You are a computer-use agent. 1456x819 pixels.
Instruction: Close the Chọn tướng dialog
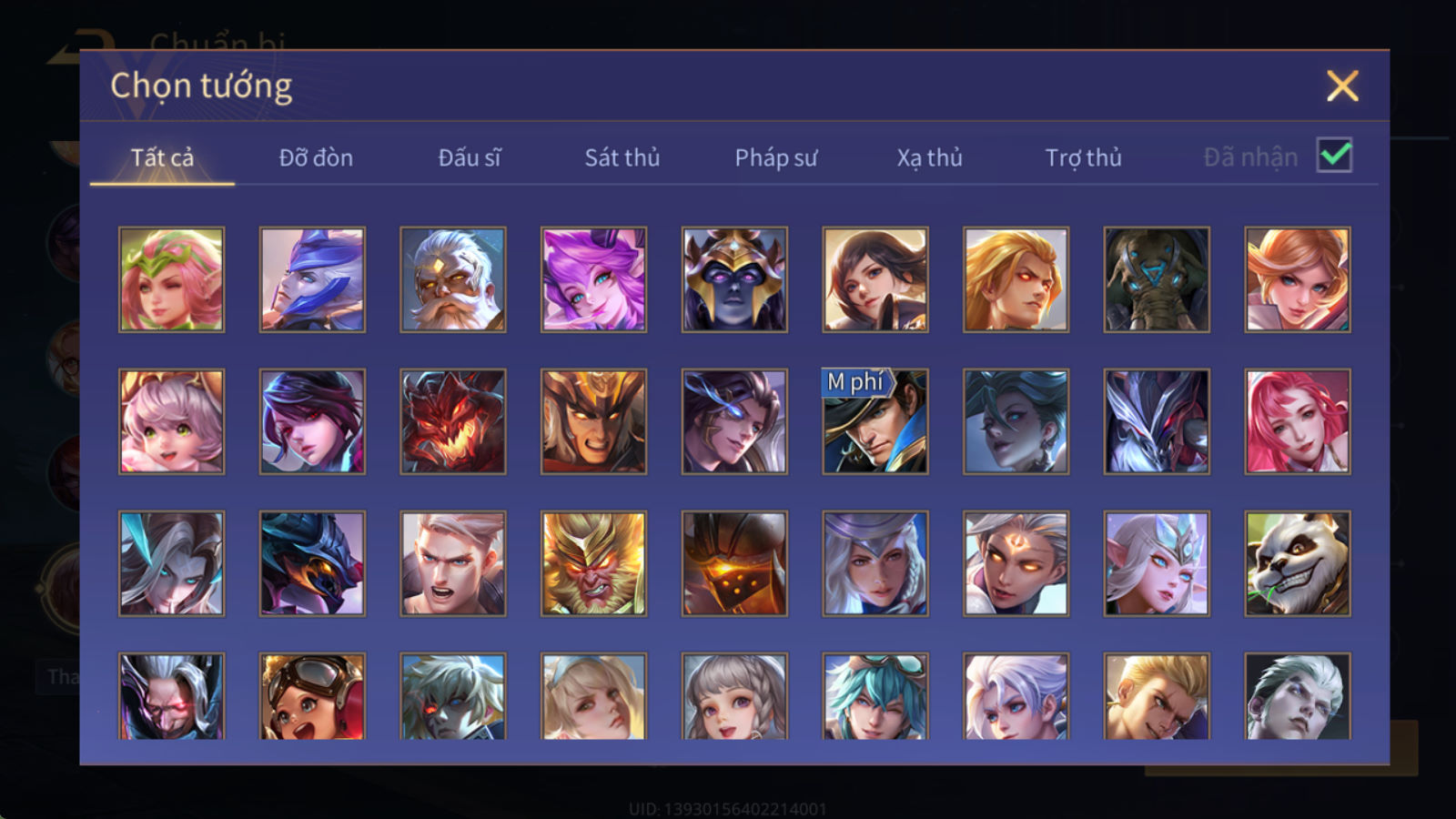coord(1342,86)
